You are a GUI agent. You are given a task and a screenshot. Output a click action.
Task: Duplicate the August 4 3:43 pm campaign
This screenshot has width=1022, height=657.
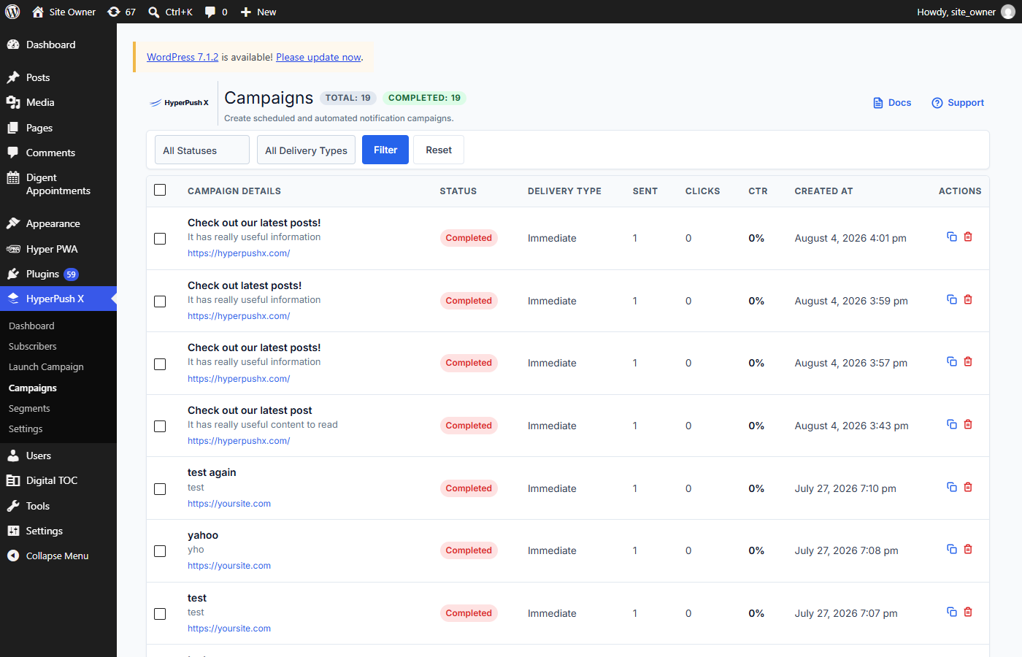952,424
